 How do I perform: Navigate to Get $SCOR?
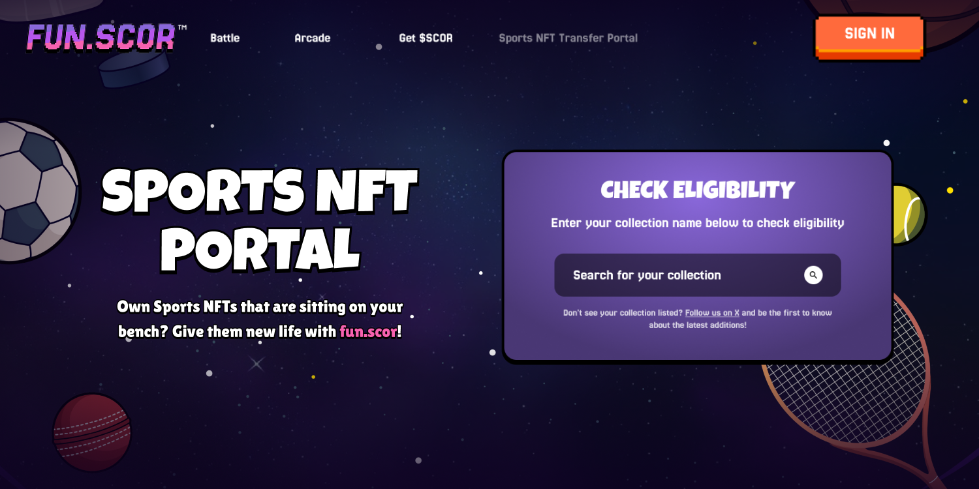coord(426,38)
